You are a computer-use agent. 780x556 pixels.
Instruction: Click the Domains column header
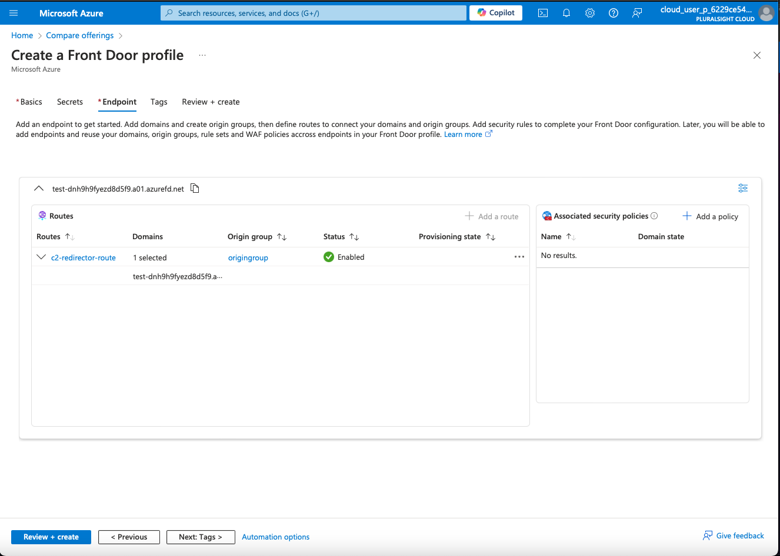point(148,237)
